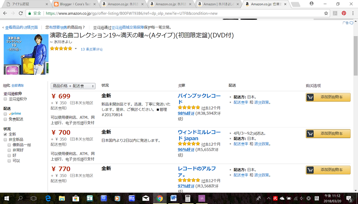The width and height of the screenshot is (358, 204).
Task: Open the 98%好评 rating link
Action: [x=186, y=113]
